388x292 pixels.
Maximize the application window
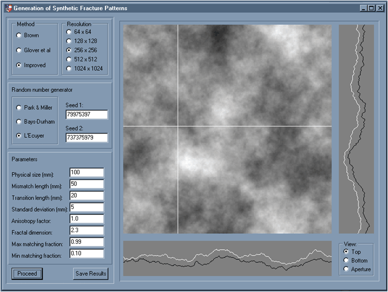pyautogui.click(x=372, y=8)
